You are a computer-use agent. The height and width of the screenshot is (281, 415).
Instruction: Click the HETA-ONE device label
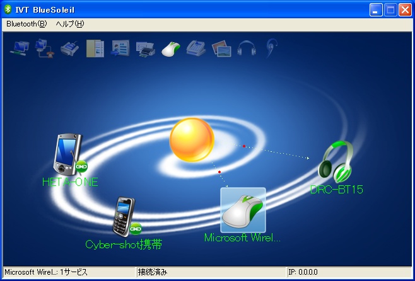coord(70,182)
